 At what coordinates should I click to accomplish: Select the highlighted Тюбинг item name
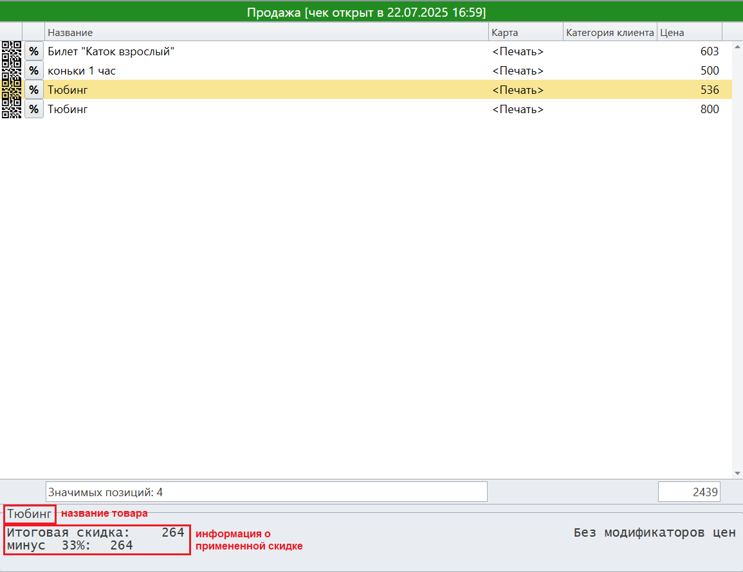(x=68, y=89)
